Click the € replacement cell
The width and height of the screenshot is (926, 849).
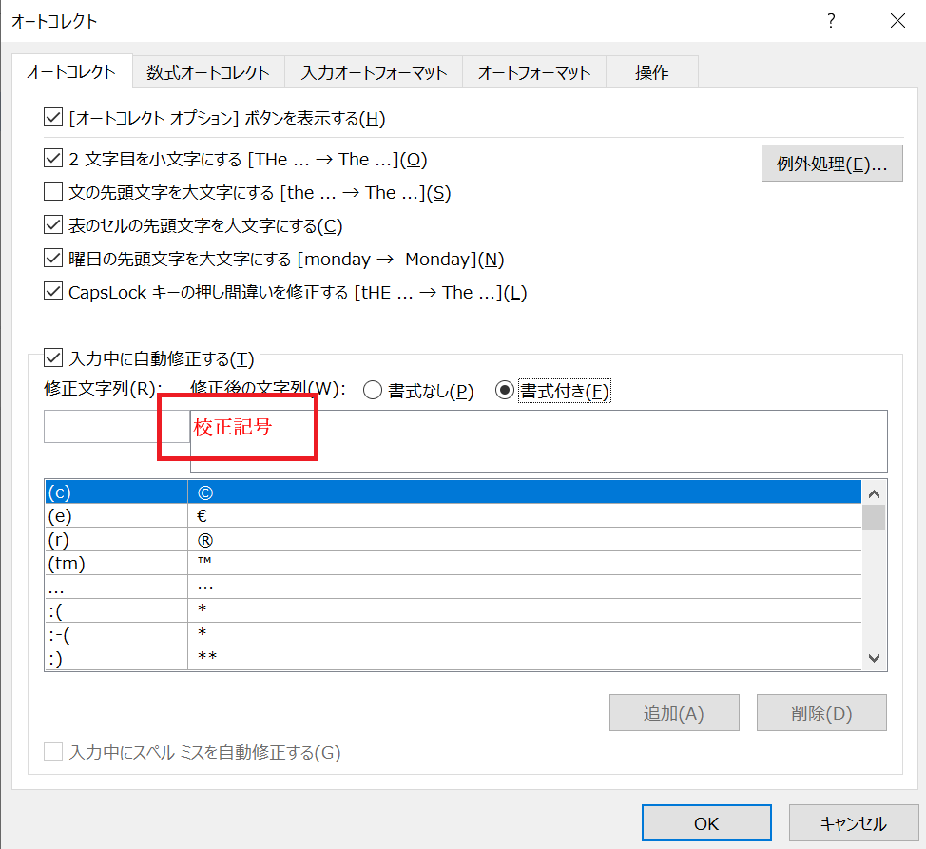[x=525, y=515]
